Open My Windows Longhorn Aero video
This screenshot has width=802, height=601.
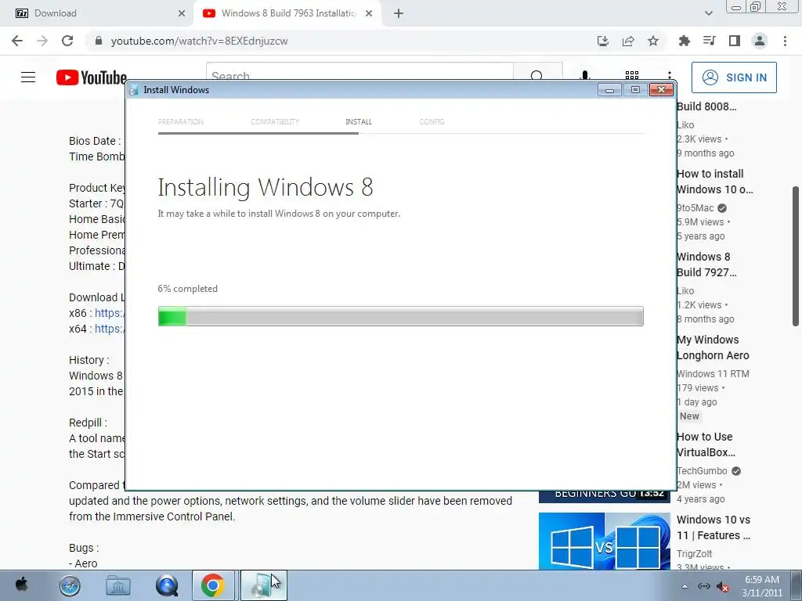click(713, 347)
